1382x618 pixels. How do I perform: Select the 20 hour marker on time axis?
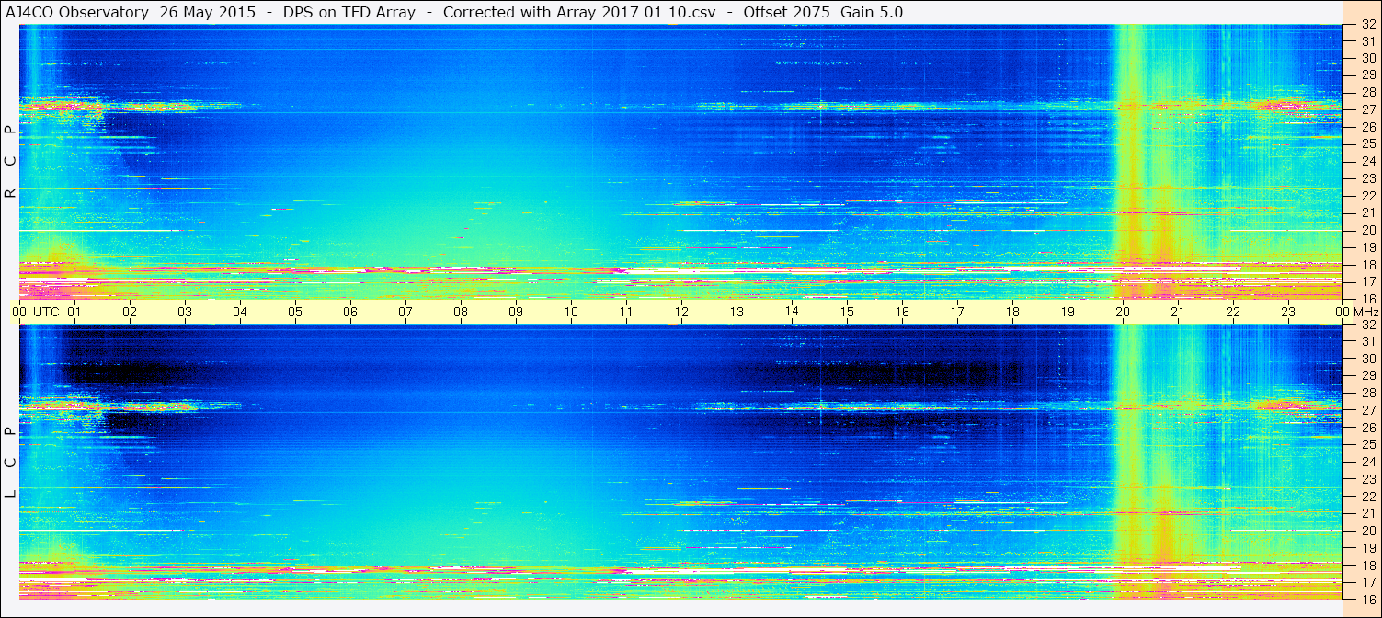coord(1123,312)
